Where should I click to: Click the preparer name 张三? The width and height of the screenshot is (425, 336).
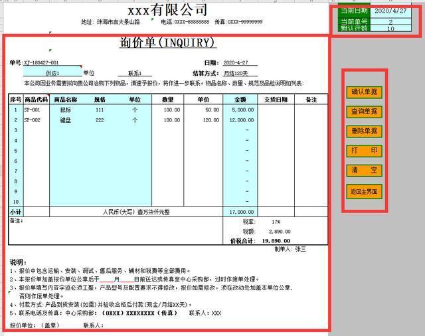[301, 249]
